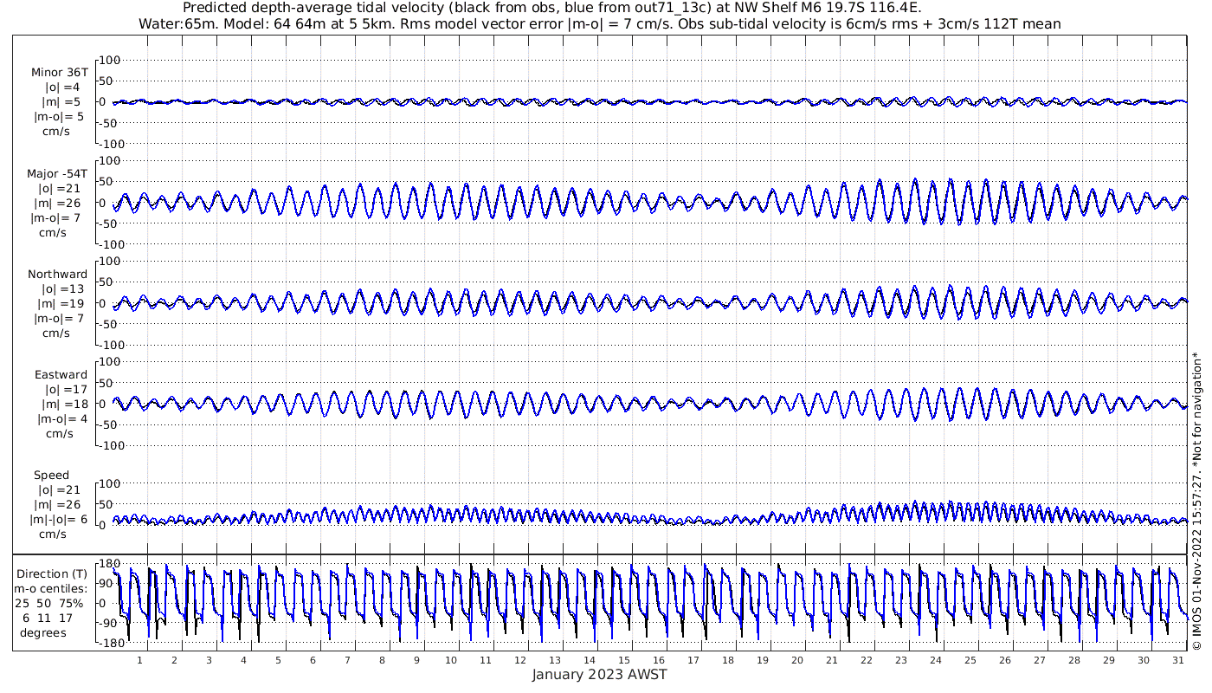Select day 1 on the date axis
This screenshot has width=1212, height=693.
point(139,660)
